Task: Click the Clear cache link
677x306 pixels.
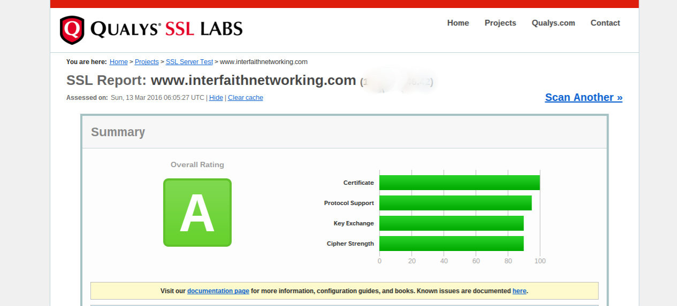Action: [246, 98]
